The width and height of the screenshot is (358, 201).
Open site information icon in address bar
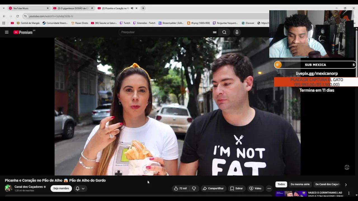tap(25, 16)
